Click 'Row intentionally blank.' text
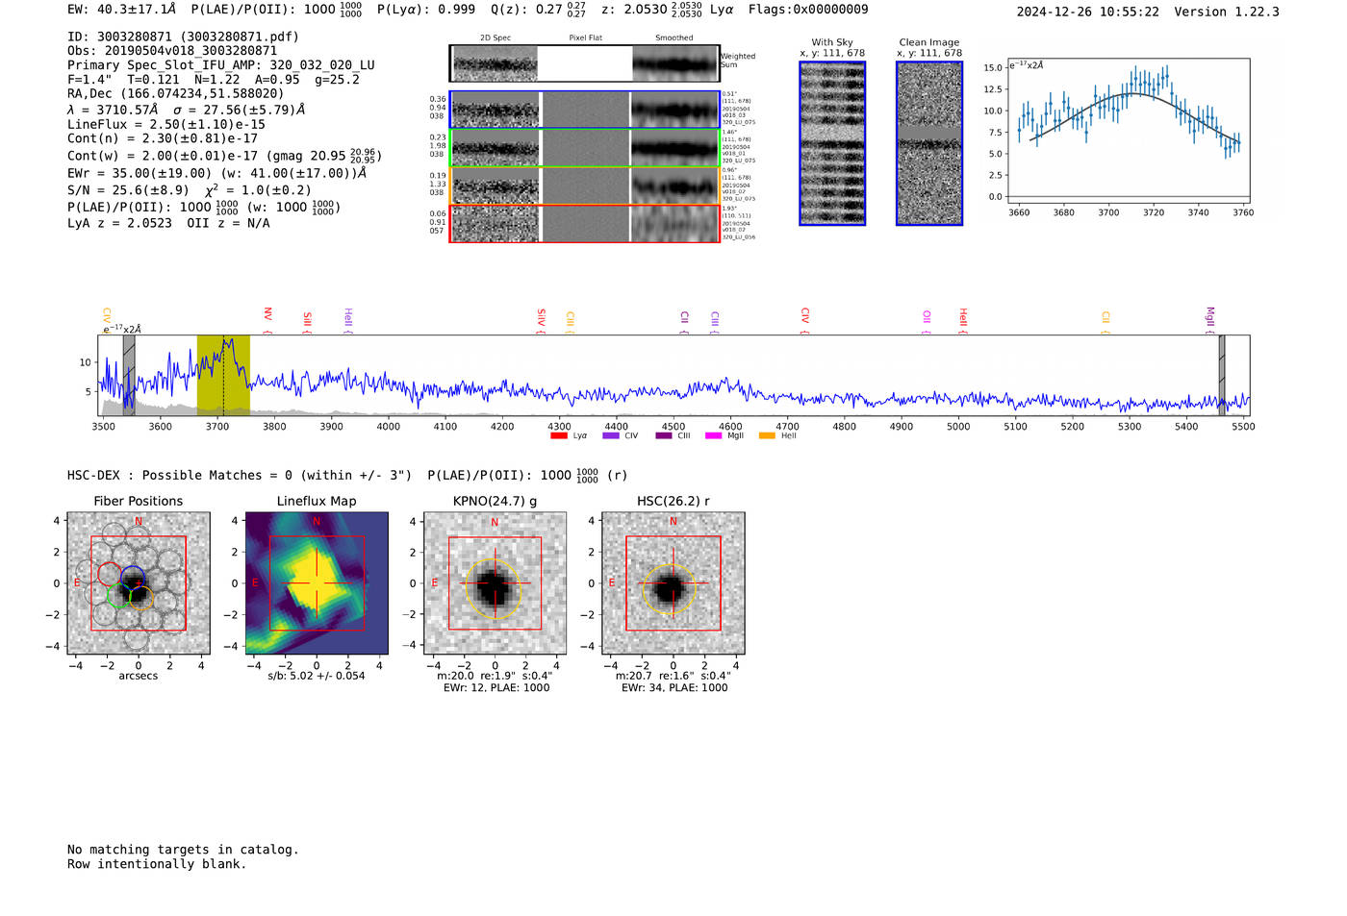This screenshot has height=916, width=1347. (157, 864)
